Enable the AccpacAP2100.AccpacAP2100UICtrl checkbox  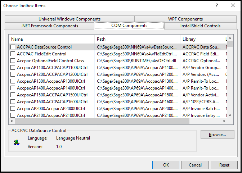[x=13, y=115]
